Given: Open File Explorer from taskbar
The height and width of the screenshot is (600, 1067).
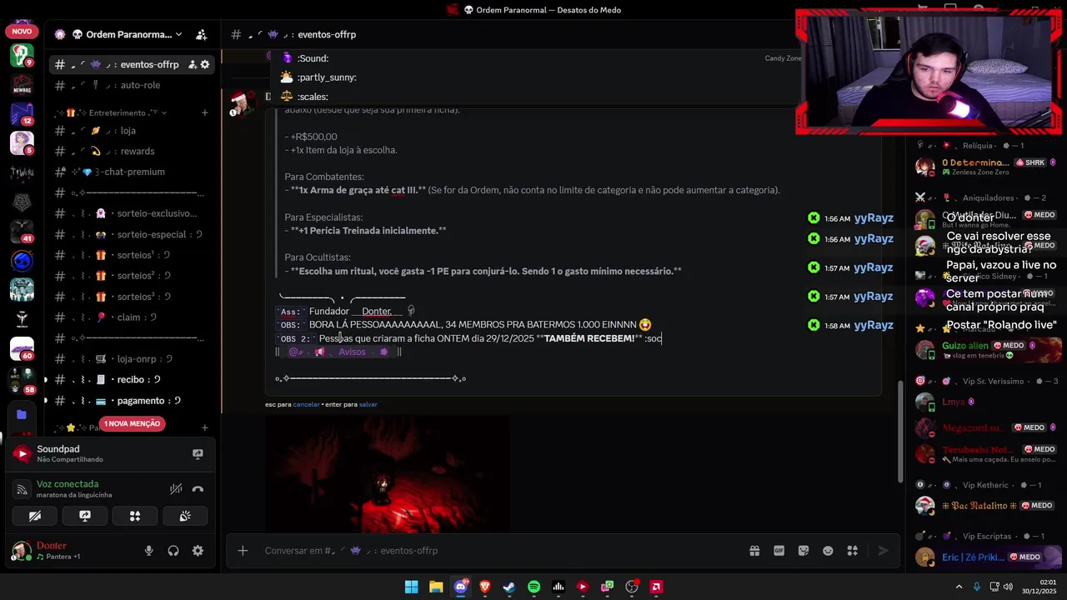Looking at the screenshot, I should pos(436,587).
